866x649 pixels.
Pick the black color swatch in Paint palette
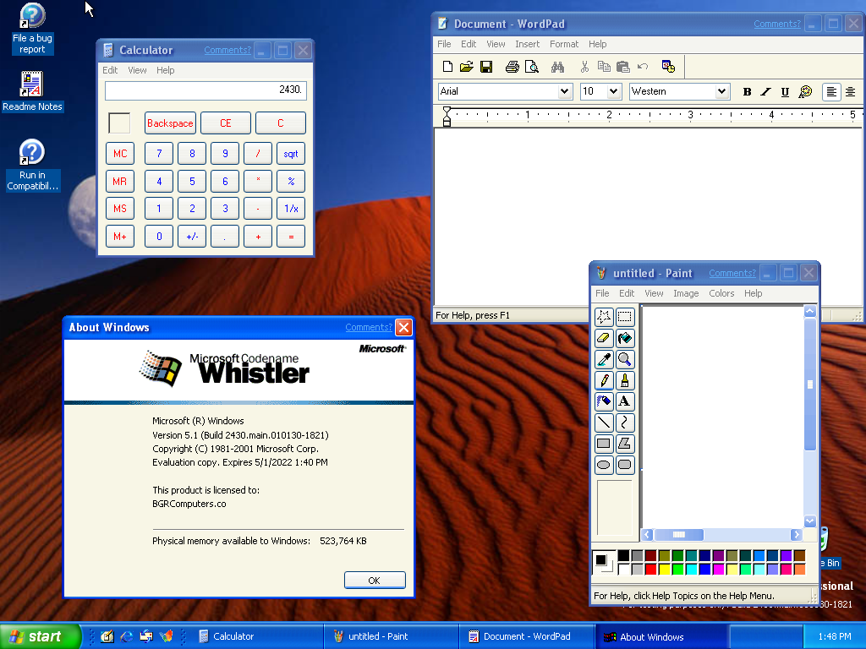(623, 555)
